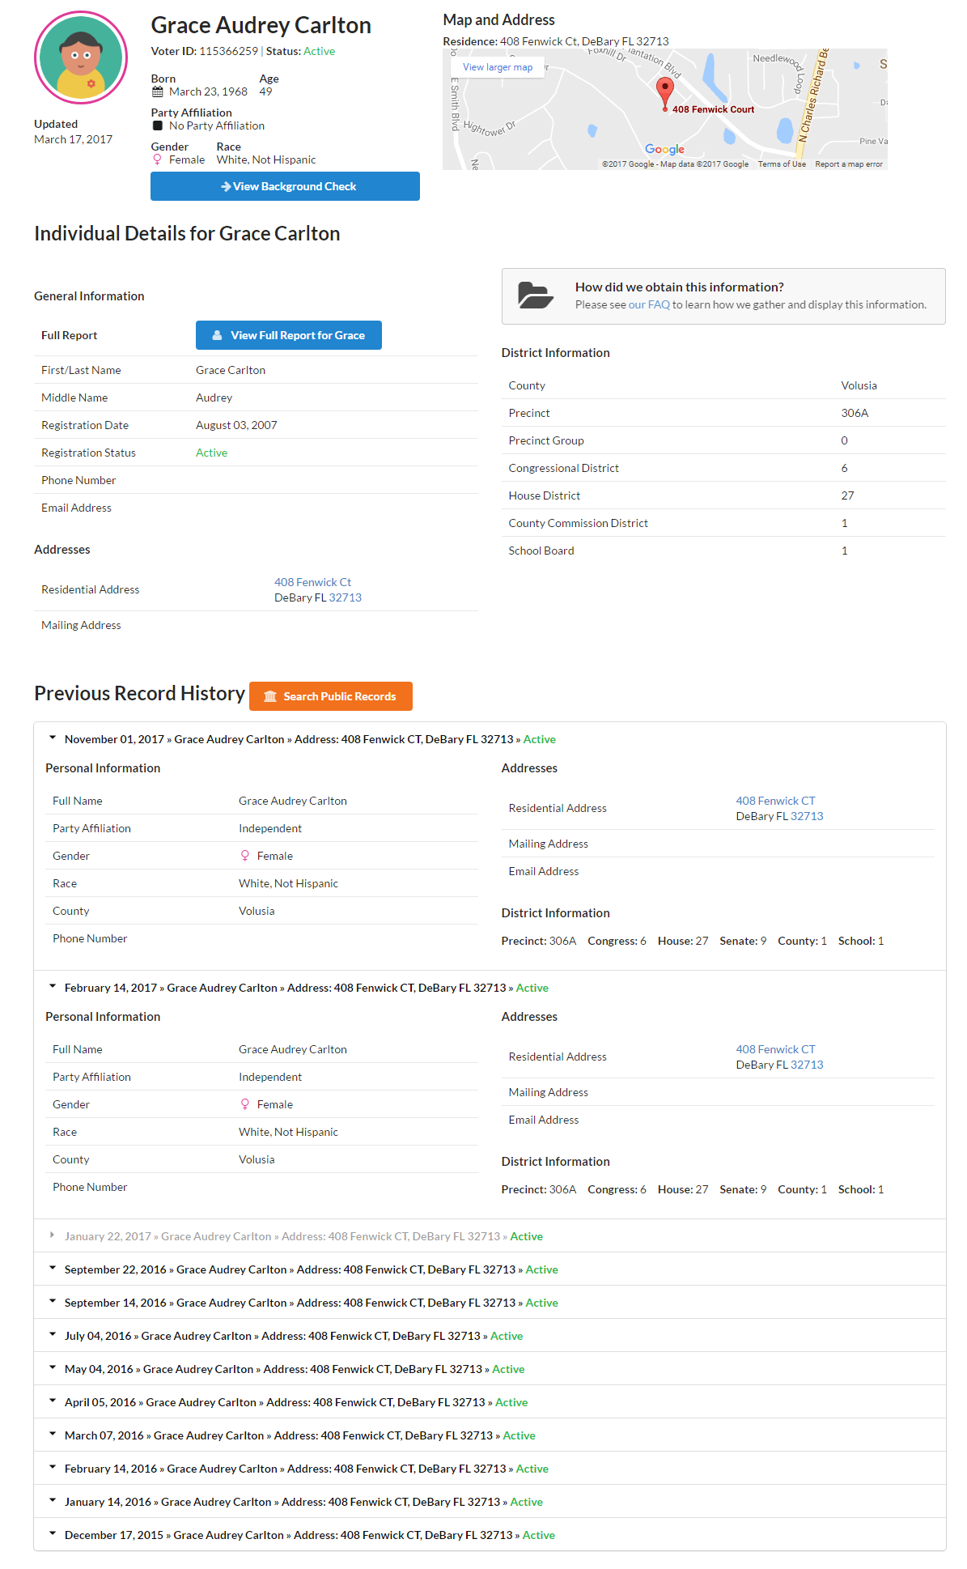Click Report a map error link

849,164
